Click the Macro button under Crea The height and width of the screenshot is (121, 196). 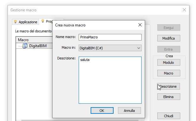[x=169, y=73]
